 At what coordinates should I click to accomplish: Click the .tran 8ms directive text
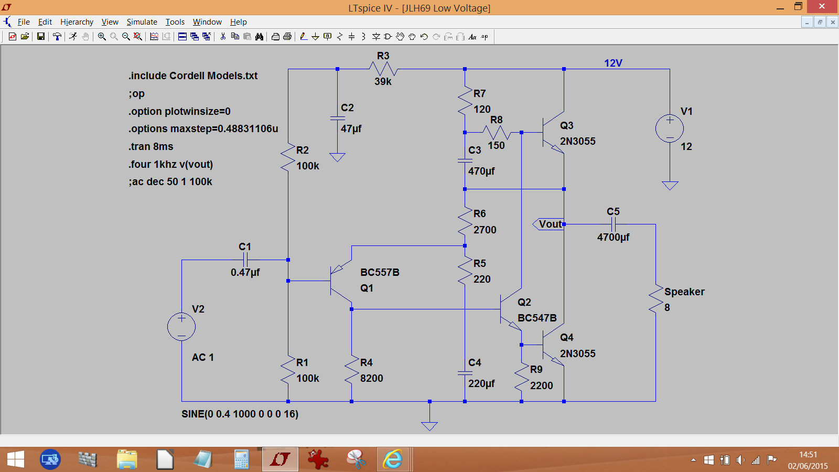point(151,146)
